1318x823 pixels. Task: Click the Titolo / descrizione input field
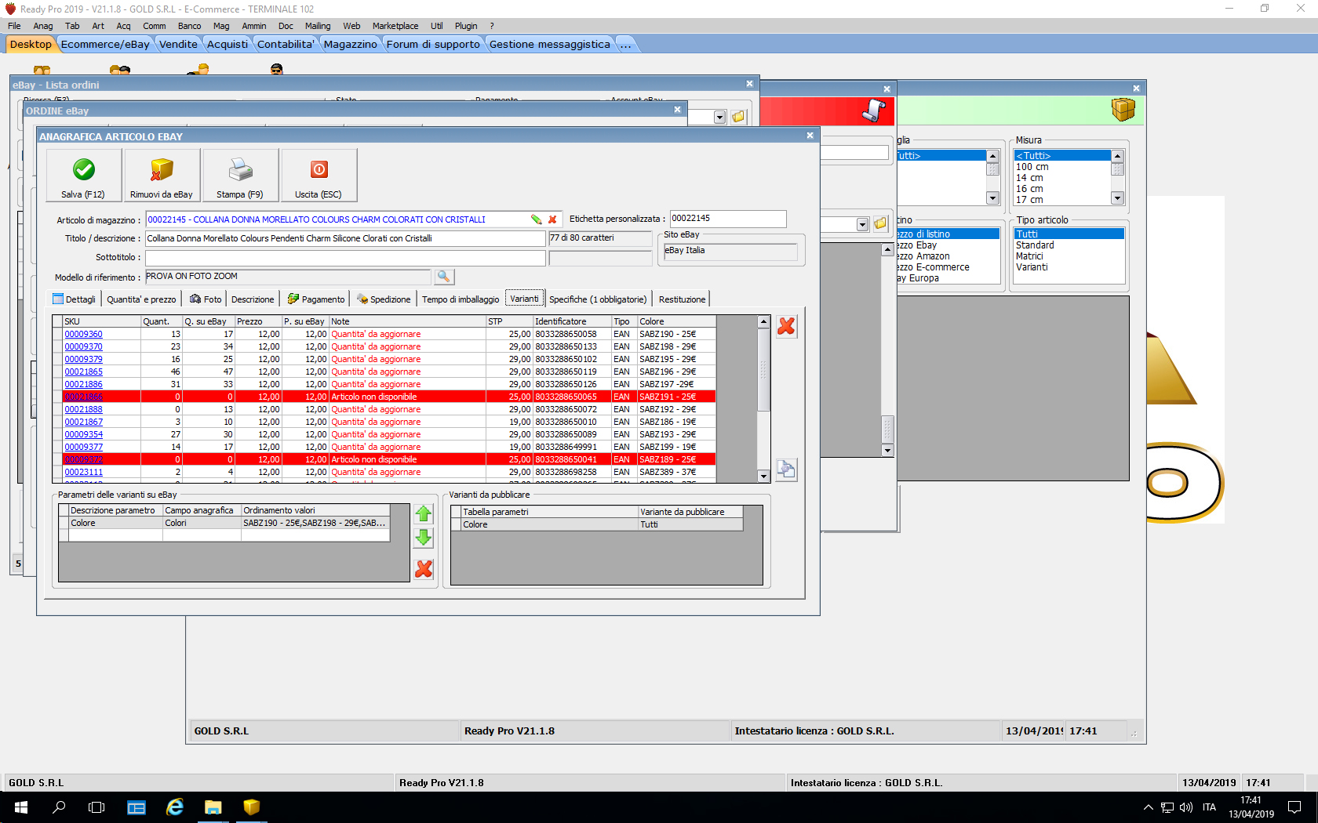coord(345,238)
